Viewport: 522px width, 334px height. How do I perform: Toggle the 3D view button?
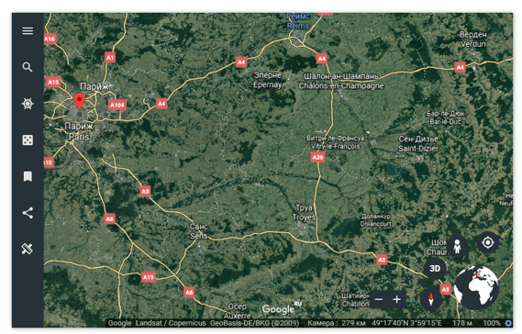pyautogui.click(x=435, y=269)
